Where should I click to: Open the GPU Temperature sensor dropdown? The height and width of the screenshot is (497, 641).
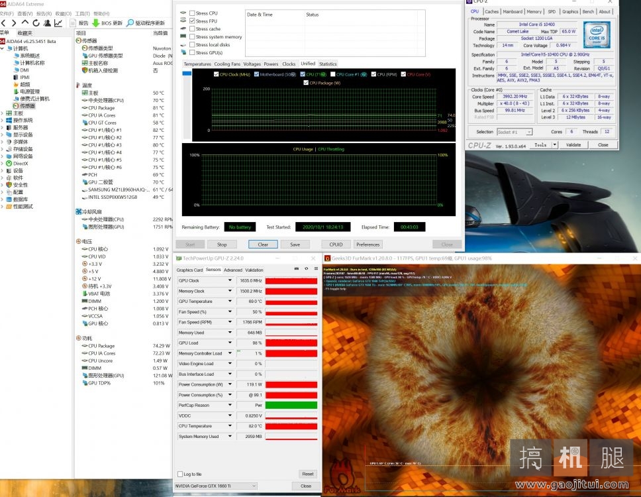[230, 302]
